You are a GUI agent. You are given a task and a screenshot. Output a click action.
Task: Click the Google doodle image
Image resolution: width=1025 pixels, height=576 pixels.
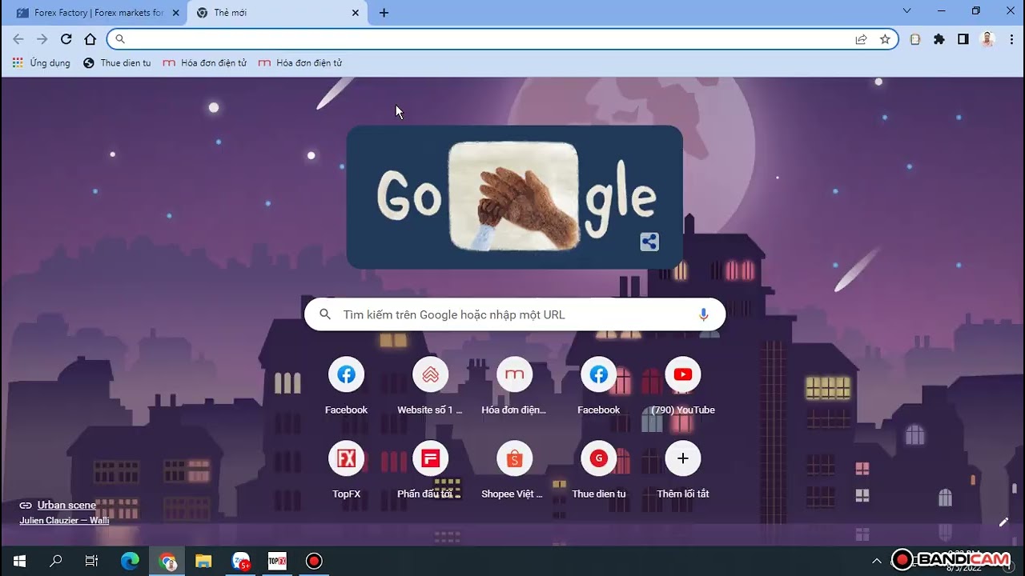[514, 197]
